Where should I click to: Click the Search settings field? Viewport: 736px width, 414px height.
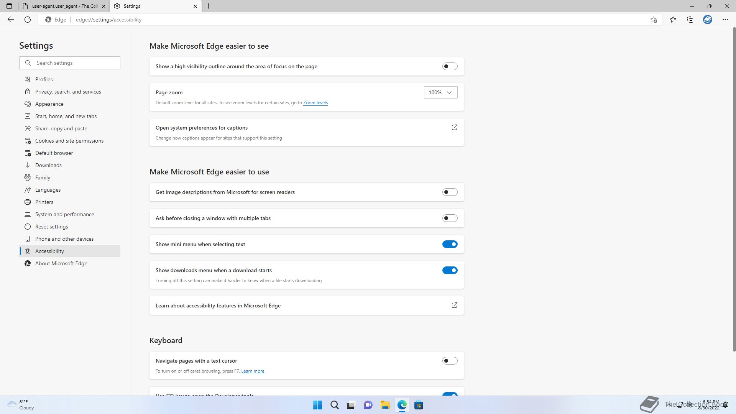click(x=70, y=63)
